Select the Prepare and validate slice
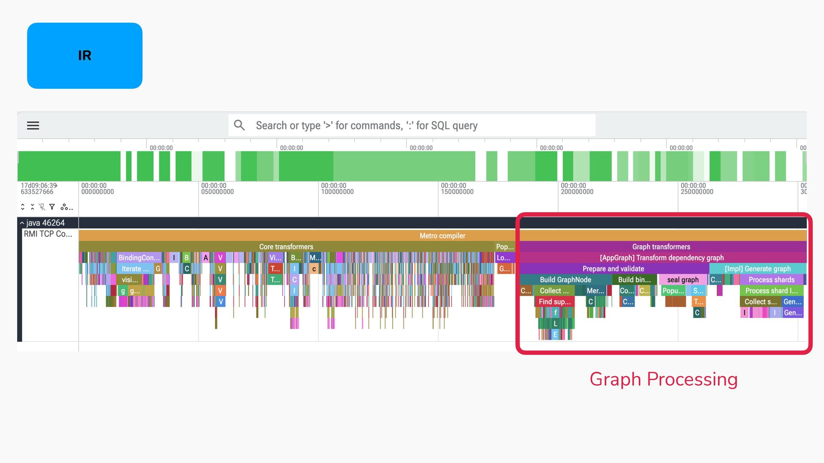Image resolution: width=824 pixels, height=463 pixels. pyautogui.click(x=613, y=269)
